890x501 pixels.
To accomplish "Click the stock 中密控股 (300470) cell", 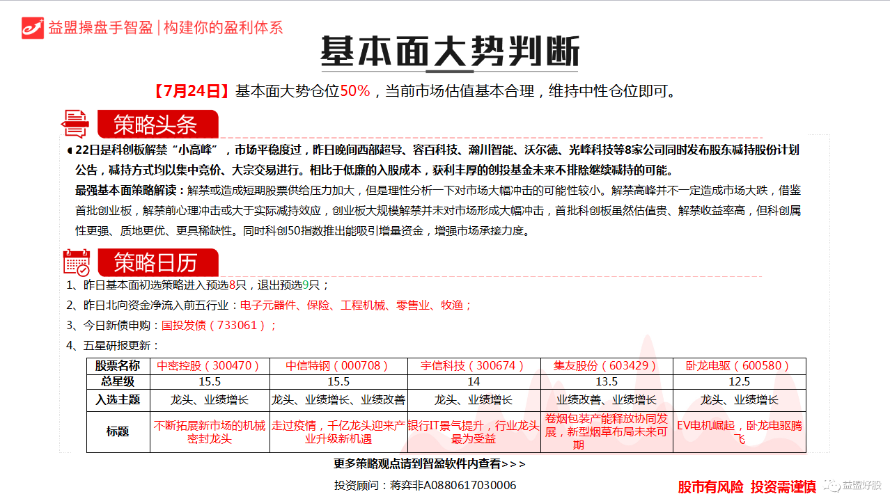I will 210,366.
